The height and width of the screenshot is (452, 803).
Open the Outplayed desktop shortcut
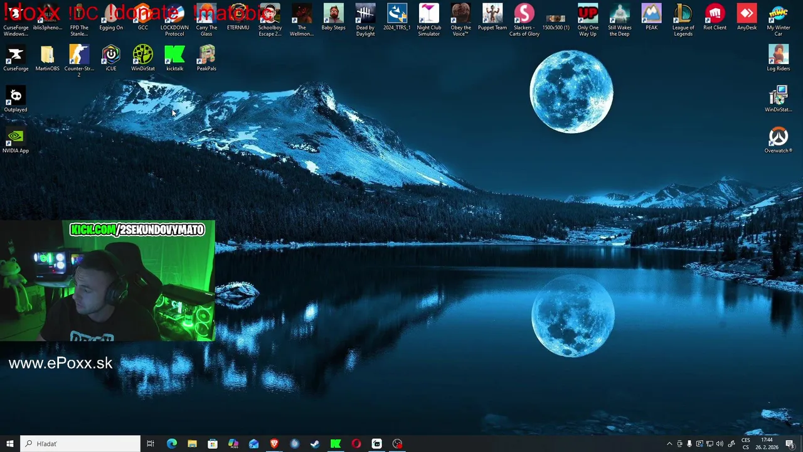[16, 99]
